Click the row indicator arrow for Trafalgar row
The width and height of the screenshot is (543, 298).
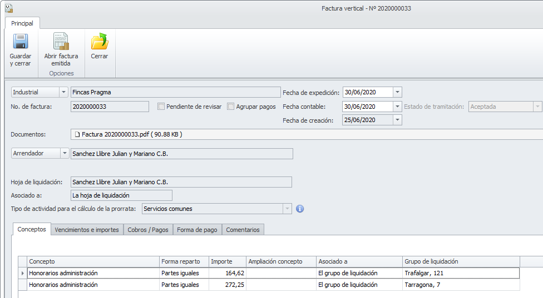click(23, 273)
